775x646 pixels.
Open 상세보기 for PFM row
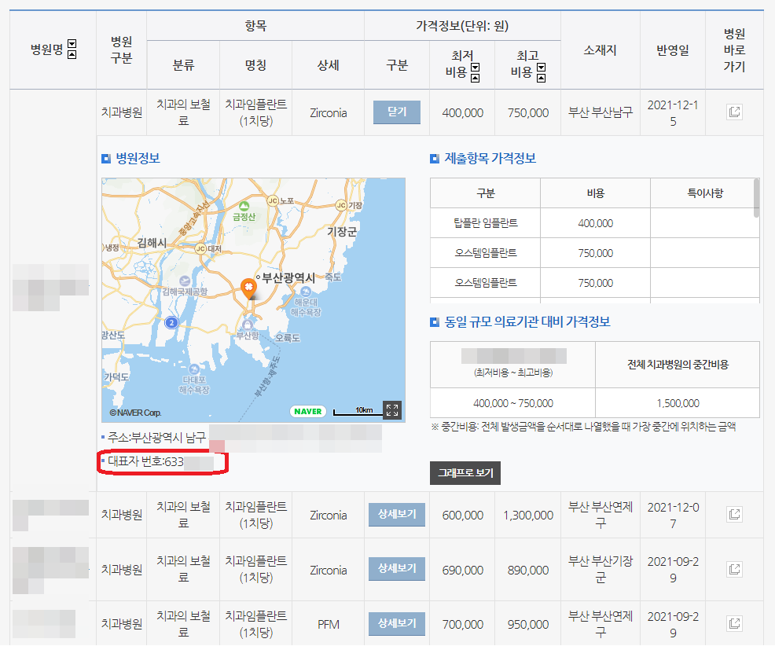click(397, 624)
